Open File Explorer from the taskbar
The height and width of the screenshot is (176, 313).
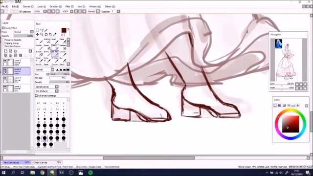[x=33, y=173]
